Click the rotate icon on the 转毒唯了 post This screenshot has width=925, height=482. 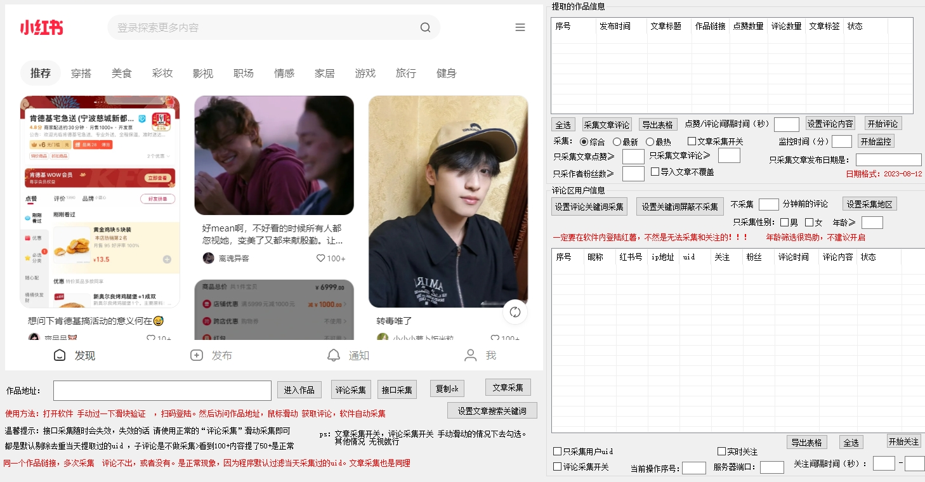pyautogui.click(x=515, y=312)
